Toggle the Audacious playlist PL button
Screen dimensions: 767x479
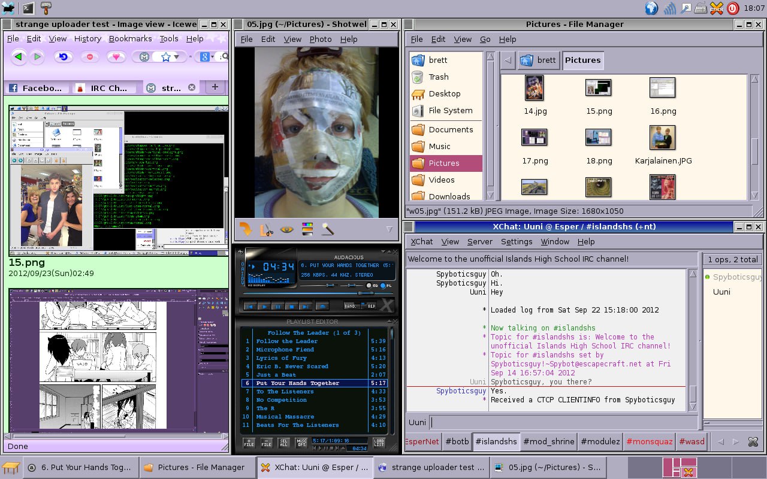coord(383,286)
